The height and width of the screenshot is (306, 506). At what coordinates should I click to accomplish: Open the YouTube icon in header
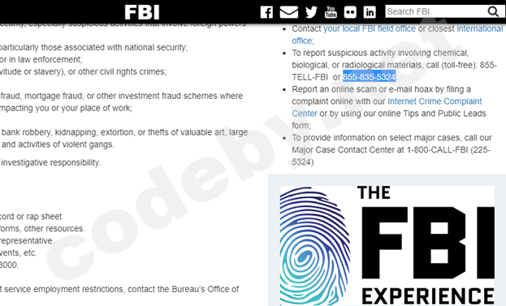tap(331, 12)
